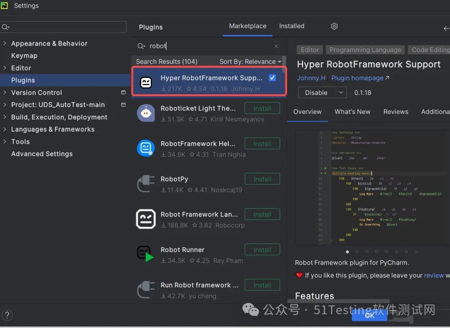450x328 pixels.
Task: Click the review link in description
Action: (434, 275)
